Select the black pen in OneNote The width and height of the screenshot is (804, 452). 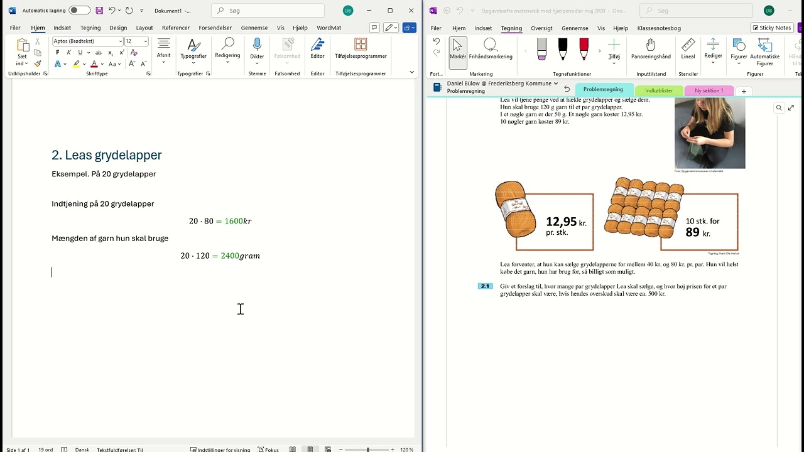tap(563, 50)
